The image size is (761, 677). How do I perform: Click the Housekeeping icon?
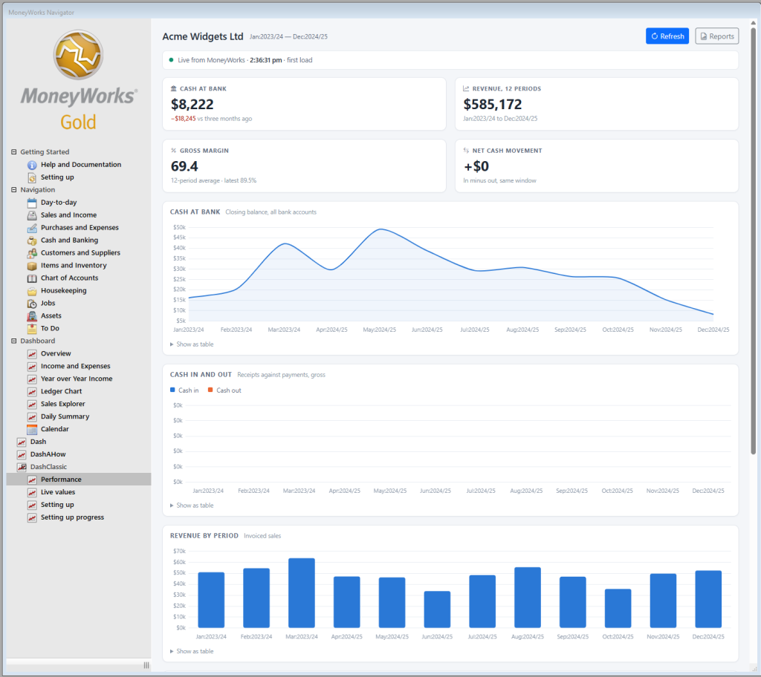pos(32,291)
